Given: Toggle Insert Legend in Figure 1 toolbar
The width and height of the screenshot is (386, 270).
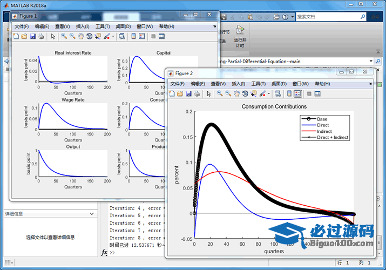Looking at the screenshot, I should 142,36.
